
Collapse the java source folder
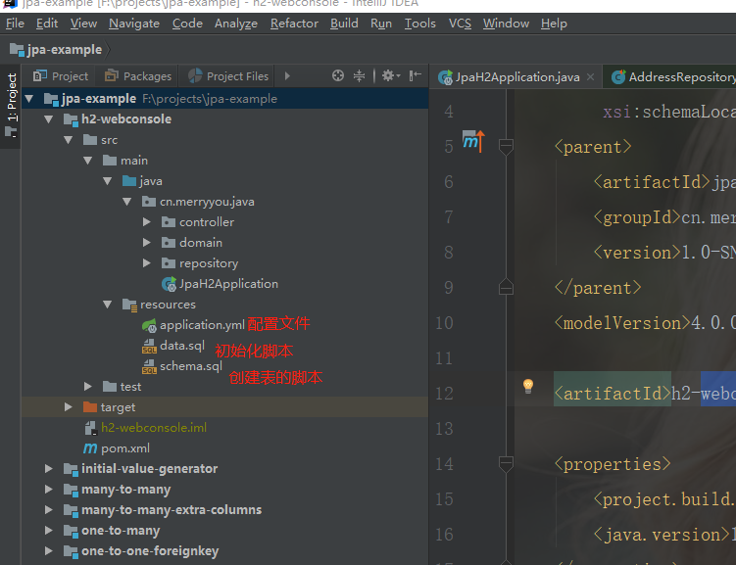click(x=108, y=181)
